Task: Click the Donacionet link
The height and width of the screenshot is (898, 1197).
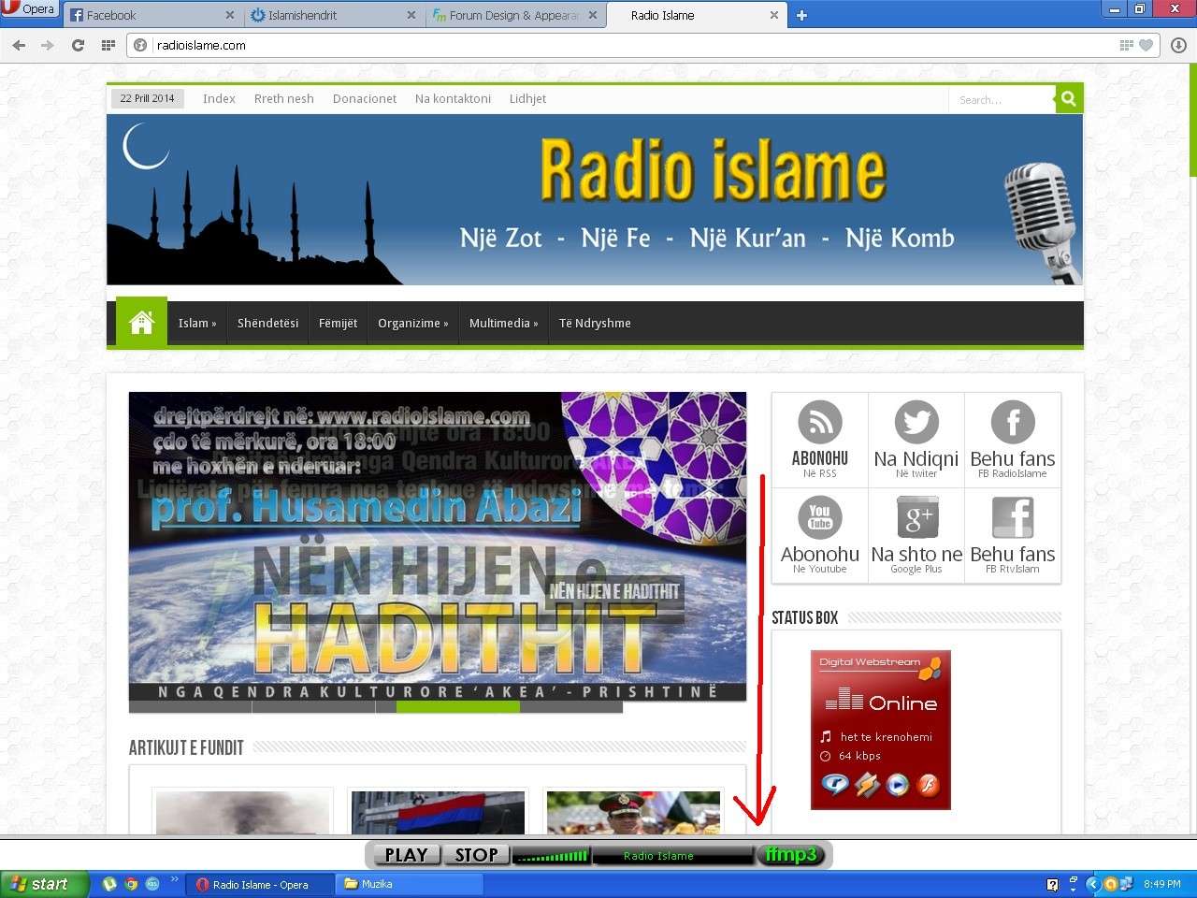Action: click(365, 98)
